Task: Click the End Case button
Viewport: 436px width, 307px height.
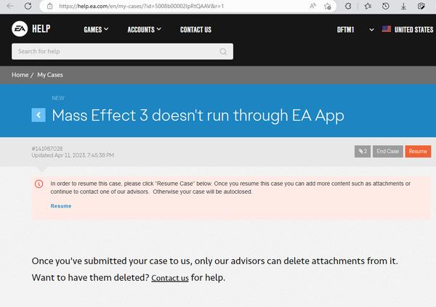Action: [387, 152]
